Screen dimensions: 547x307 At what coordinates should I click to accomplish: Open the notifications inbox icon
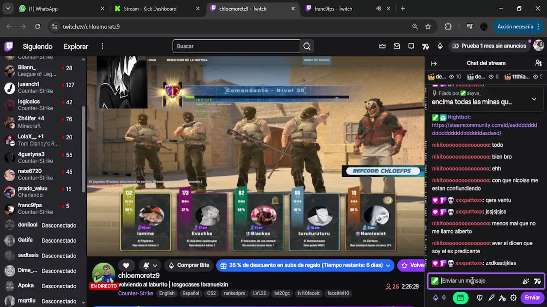(x=397, y=46)
